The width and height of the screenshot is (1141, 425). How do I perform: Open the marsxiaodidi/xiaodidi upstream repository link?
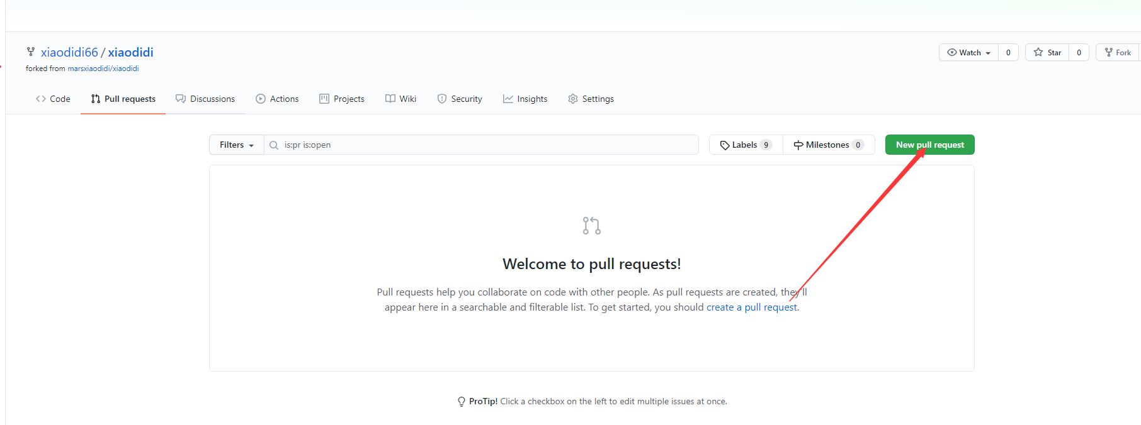[x=103, y=69]
